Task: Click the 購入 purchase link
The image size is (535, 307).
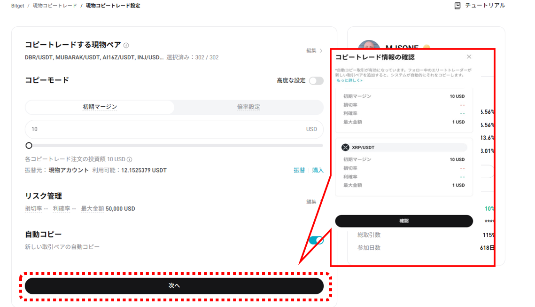Action: (318, 170)
